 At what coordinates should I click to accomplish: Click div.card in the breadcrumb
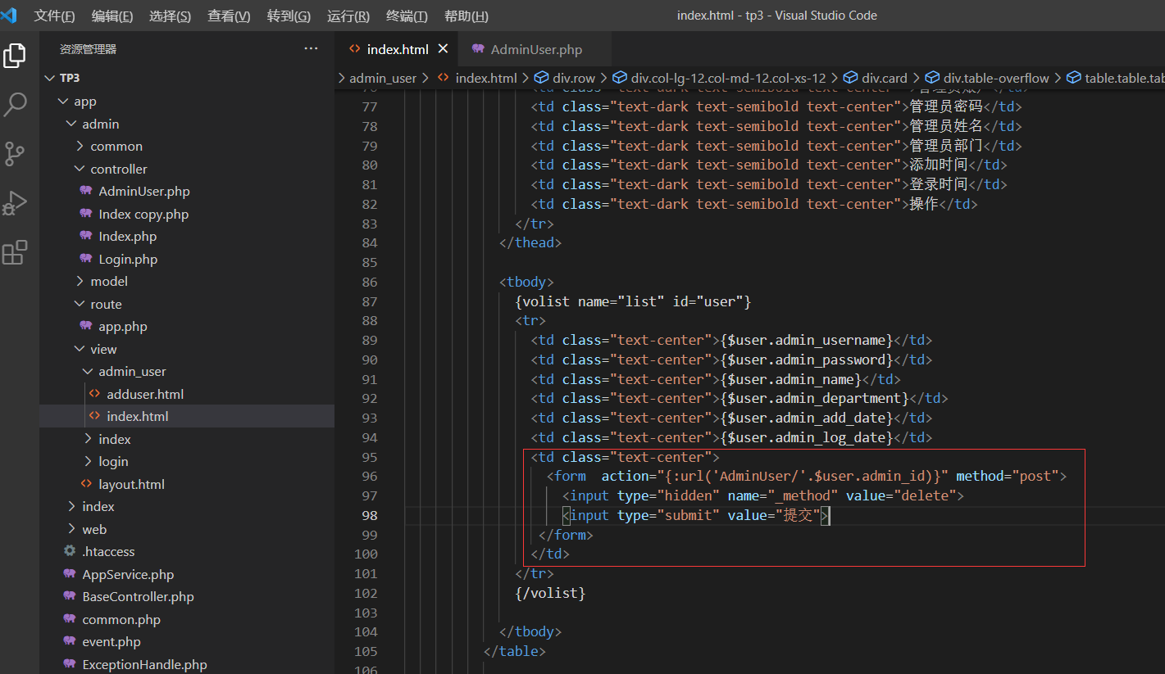pyautogui.click(x=884, y=78)
